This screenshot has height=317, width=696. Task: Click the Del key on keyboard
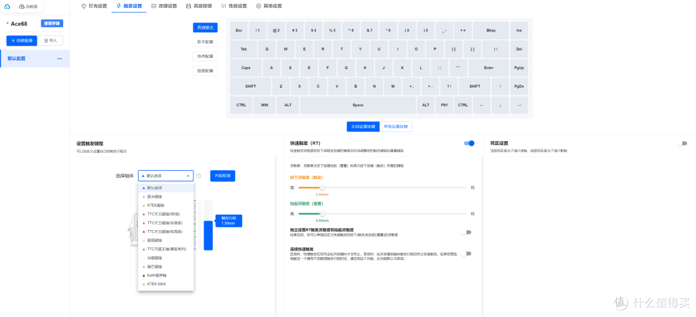(x=519, y=49)
